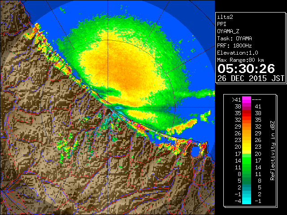The image size is (287, 215).
Task: Click the 'PRF: 1800Hz' value
Action: [235, 46]
